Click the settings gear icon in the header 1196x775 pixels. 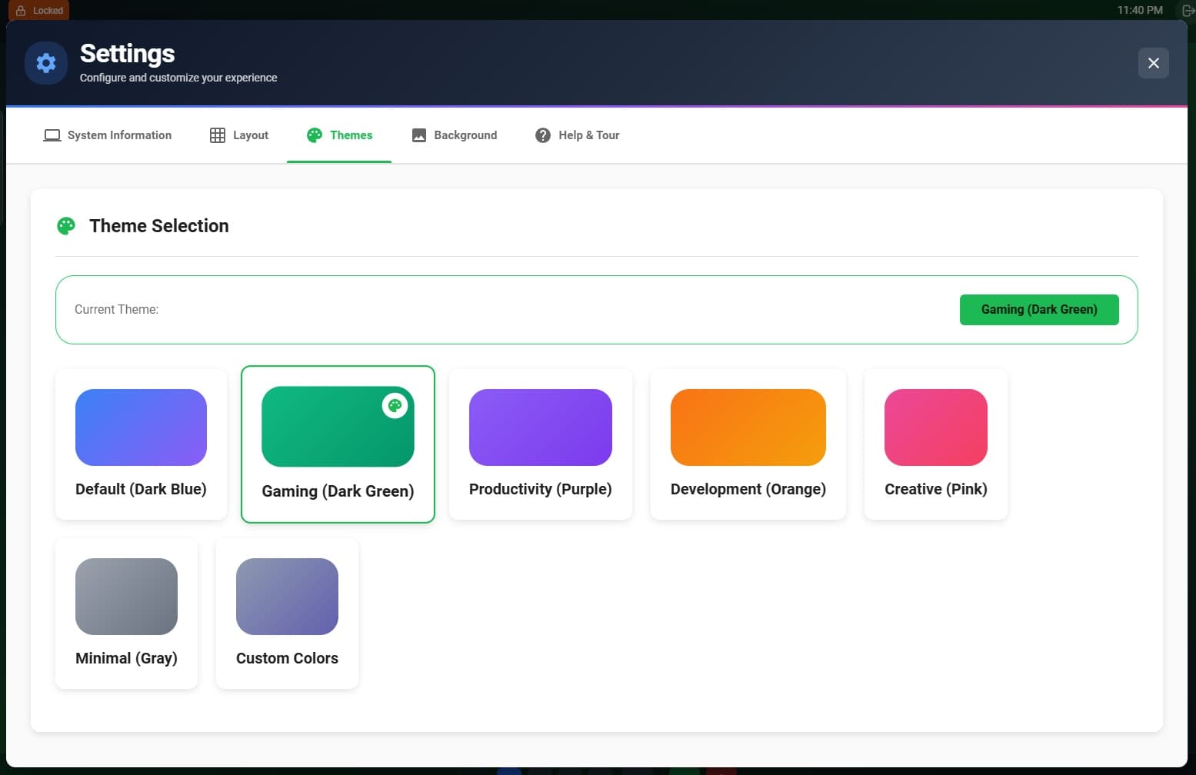coord(45,63)
